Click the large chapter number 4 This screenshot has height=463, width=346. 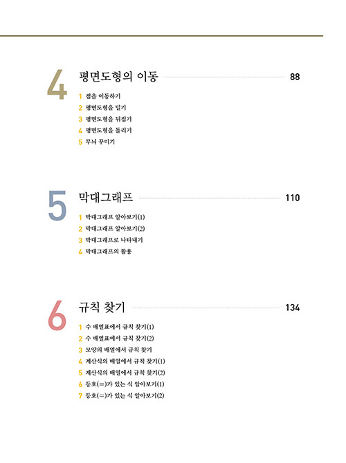(x=57, y=84)
